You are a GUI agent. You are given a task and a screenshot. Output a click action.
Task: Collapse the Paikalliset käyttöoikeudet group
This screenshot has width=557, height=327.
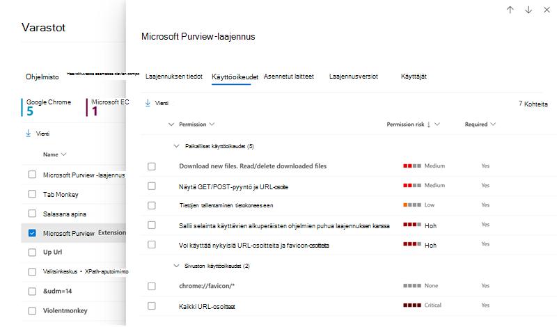coord(176,146)
